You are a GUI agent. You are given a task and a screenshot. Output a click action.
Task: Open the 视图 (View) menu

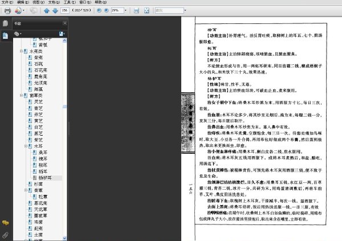pos(38,2)
